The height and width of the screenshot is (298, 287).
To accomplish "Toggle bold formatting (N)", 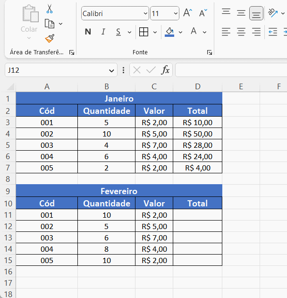I will pyautogui.click(x=88, y=32).
